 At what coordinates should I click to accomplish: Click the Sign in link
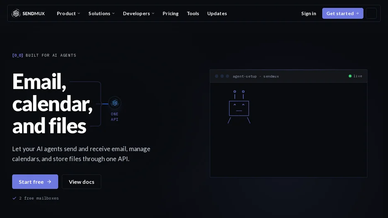(x=308, y=13)
